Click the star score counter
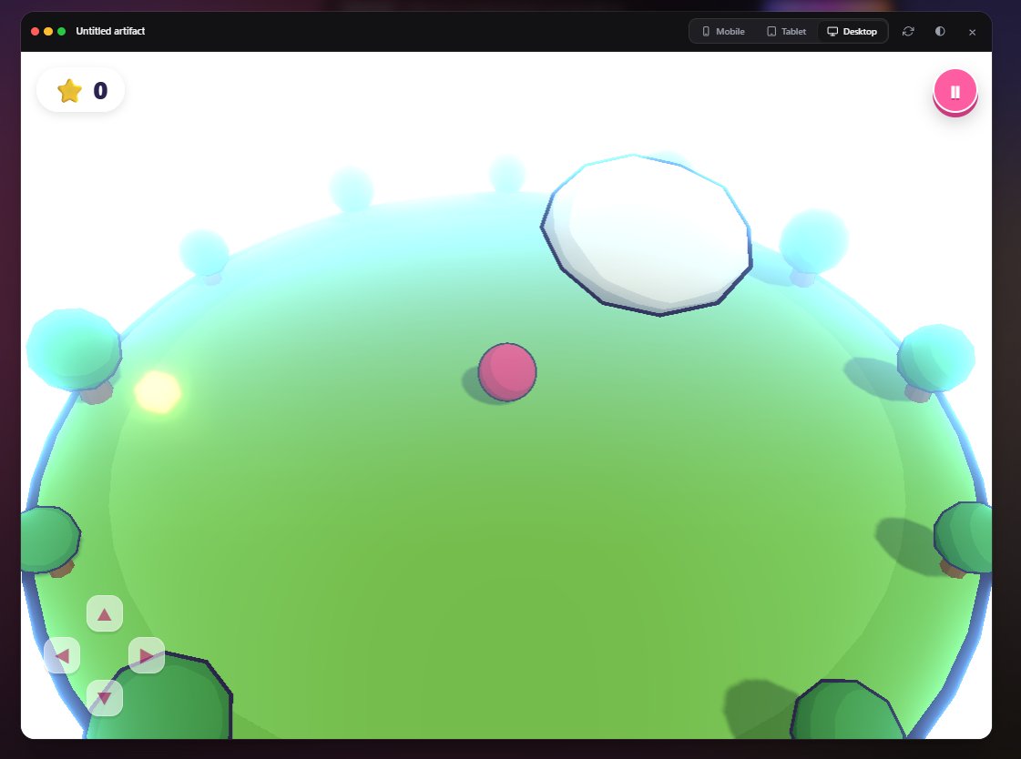This screenshot has width=1021, height=759. [81, 90]
